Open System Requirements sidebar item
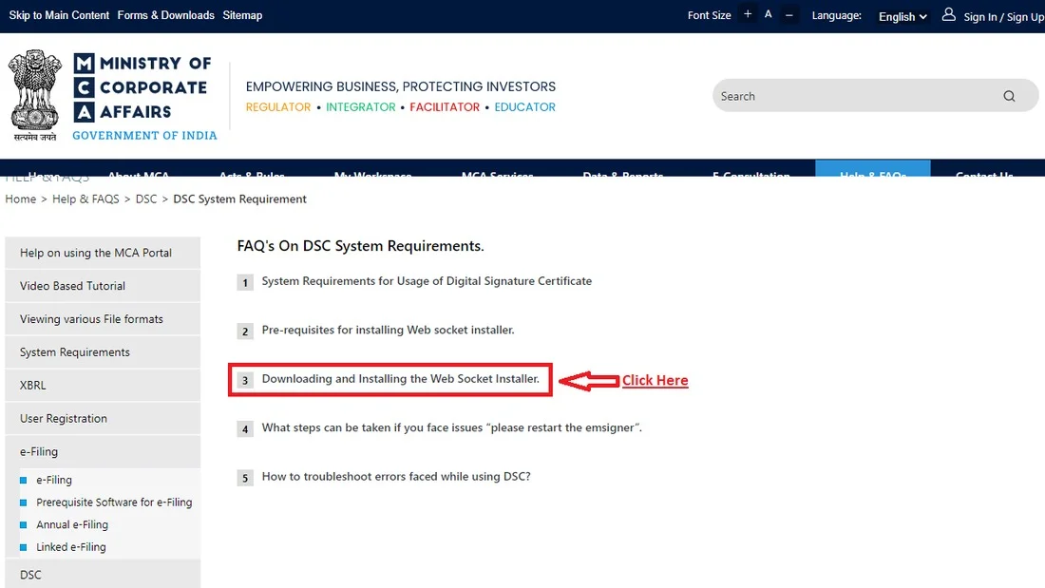 point(103,352)
